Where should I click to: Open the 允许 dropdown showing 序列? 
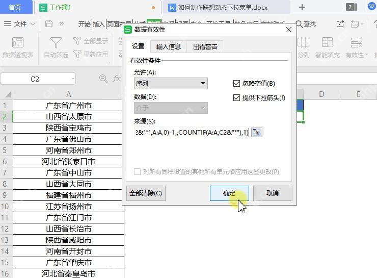[171, 84]
